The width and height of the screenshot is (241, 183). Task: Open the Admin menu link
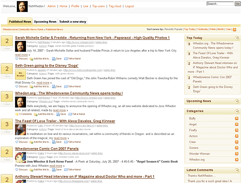[52, 6]
